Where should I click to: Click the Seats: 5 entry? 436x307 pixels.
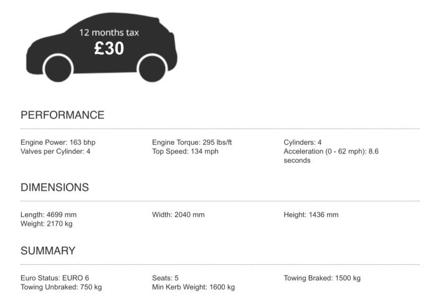[165, 278]
